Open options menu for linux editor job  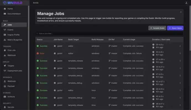(x=180, y=90)
